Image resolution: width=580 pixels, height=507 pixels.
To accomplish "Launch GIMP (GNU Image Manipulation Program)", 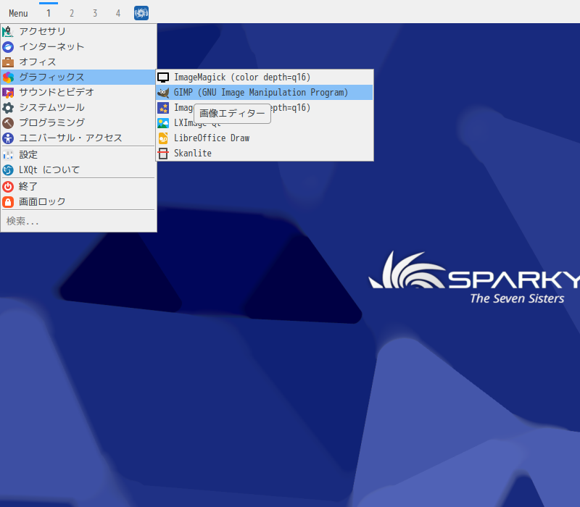I will (265, 93).
